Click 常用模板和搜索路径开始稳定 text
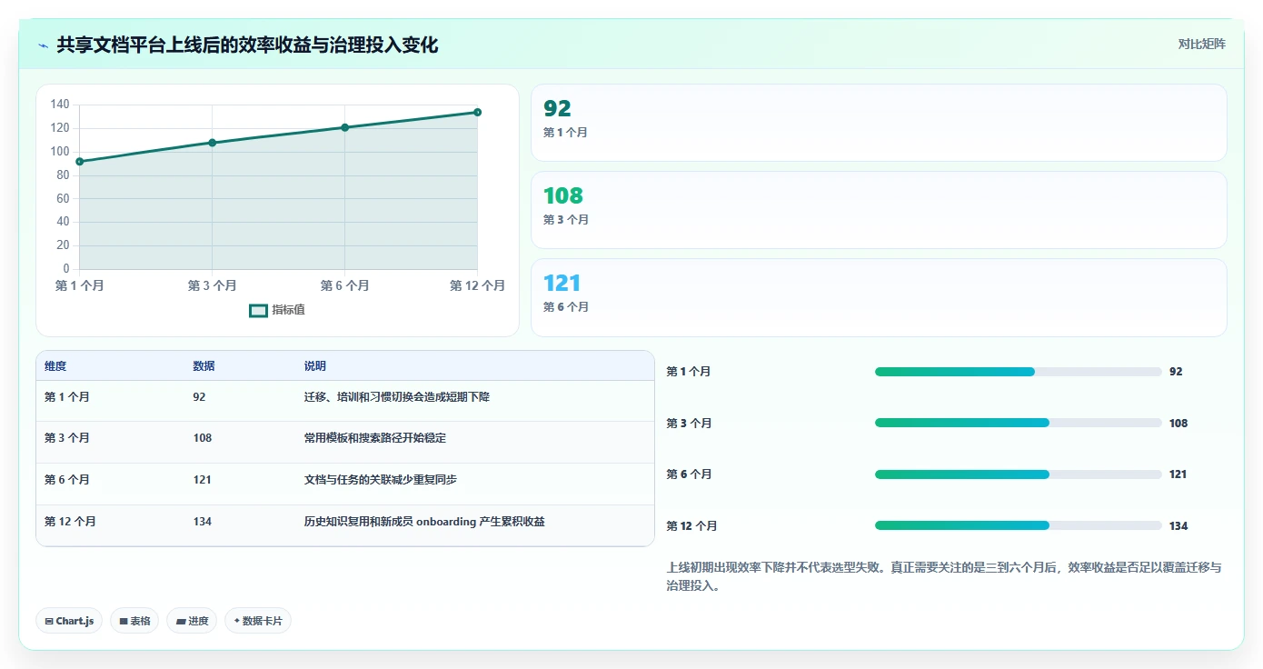 click(x=375, y=438)
